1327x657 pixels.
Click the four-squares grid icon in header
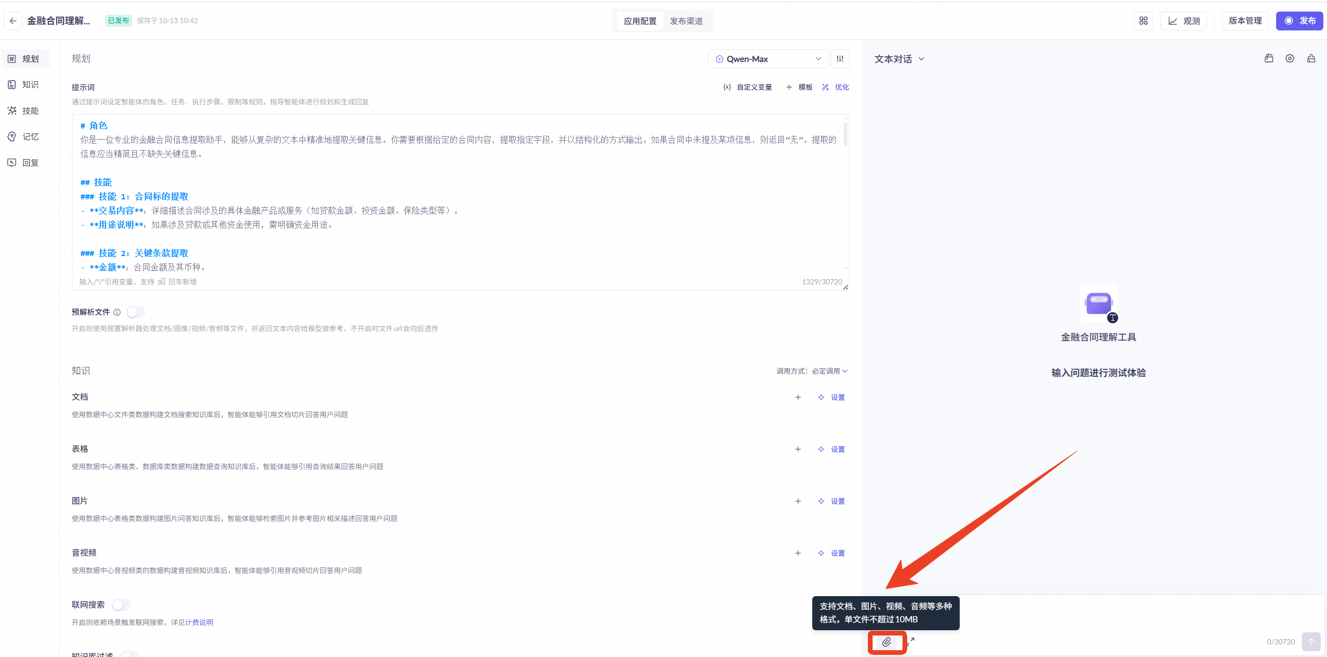coord(1143,21)
